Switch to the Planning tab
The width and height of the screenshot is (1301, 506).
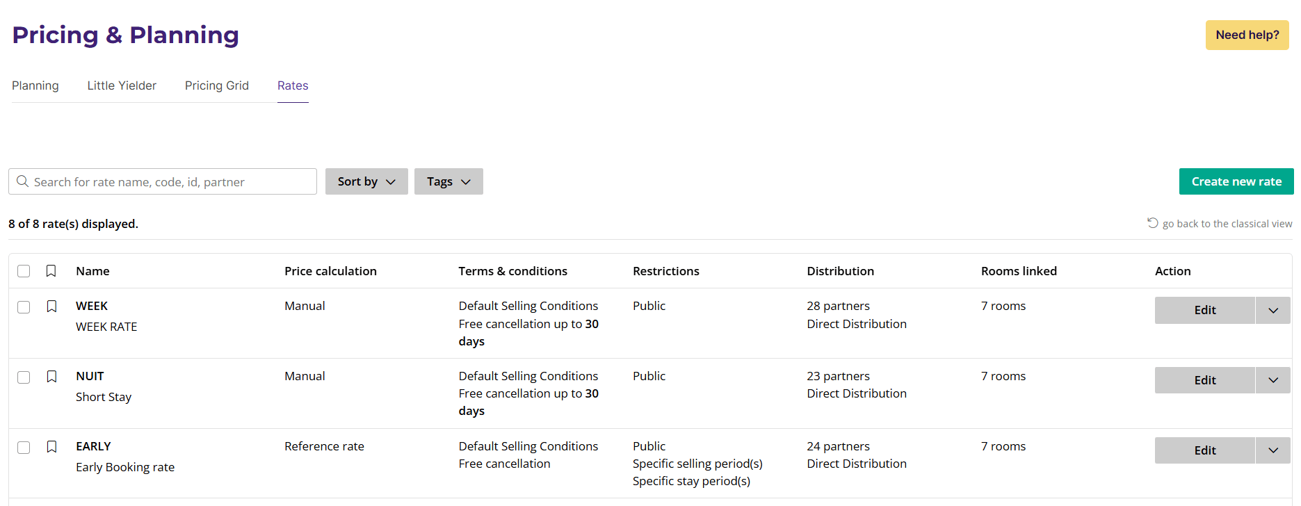coord(35,85)
